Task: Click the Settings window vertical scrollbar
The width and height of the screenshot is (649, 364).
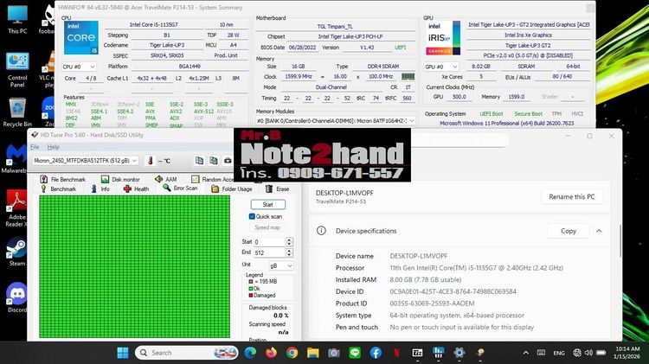Action: 620,240
